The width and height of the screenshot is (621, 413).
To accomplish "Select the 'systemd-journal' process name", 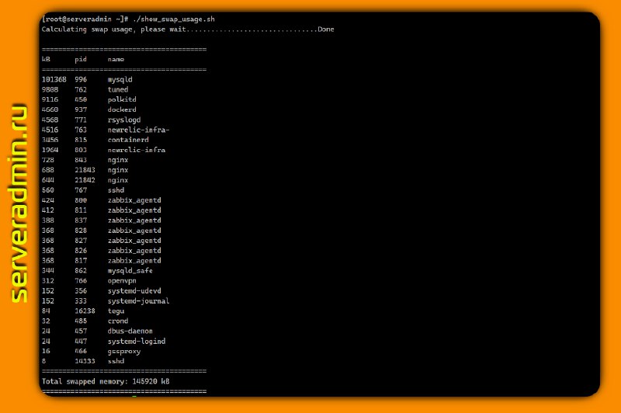I will [139, 301].
